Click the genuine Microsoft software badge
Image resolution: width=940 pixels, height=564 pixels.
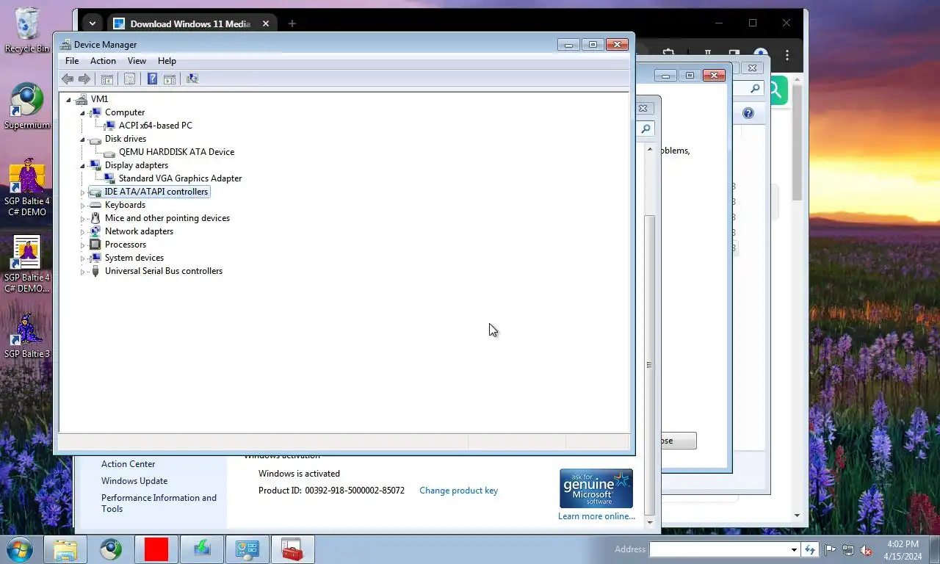[596, 488]
